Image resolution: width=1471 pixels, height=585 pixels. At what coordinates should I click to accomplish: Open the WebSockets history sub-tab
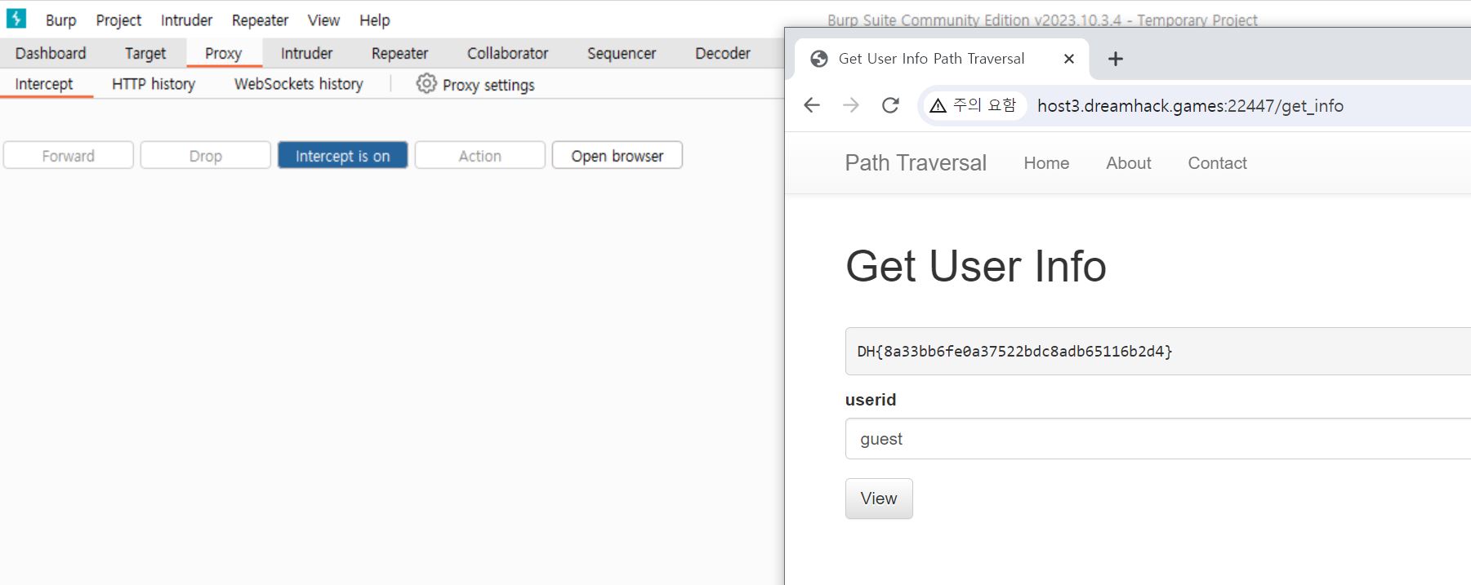(299, 84)
